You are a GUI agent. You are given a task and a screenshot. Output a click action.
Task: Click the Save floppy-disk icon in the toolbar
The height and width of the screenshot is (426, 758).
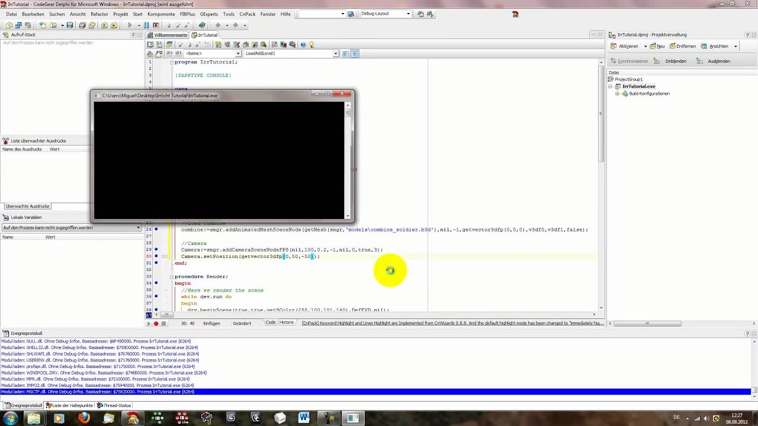(x=70, y=25)
